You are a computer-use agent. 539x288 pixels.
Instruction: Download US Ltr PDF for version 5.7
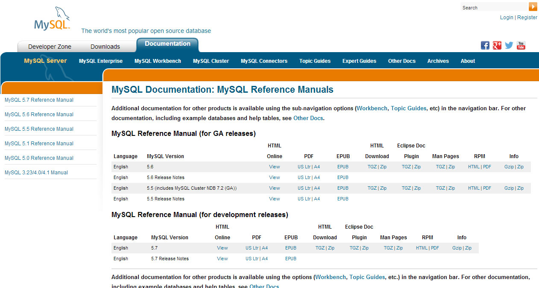[252, 248]
